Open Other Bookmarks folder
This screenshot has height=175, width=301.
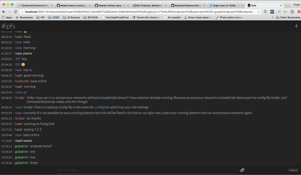click(288, 17)
